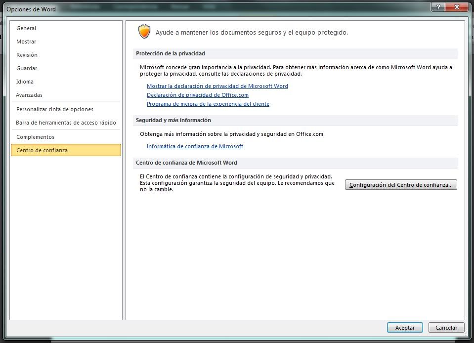Open Barra de herramientas de acceso rápido

pyautogui.click(x=66, y=123)
